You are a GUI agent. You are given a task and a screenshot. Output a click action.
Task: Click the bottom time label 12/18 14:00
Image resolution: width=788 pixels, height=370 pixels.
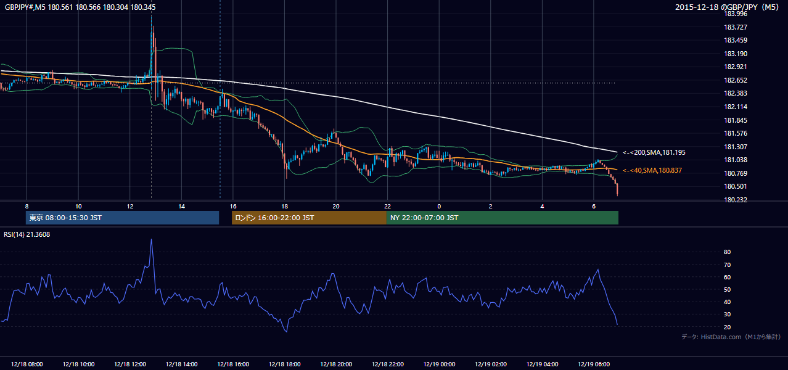pos(181,364)
